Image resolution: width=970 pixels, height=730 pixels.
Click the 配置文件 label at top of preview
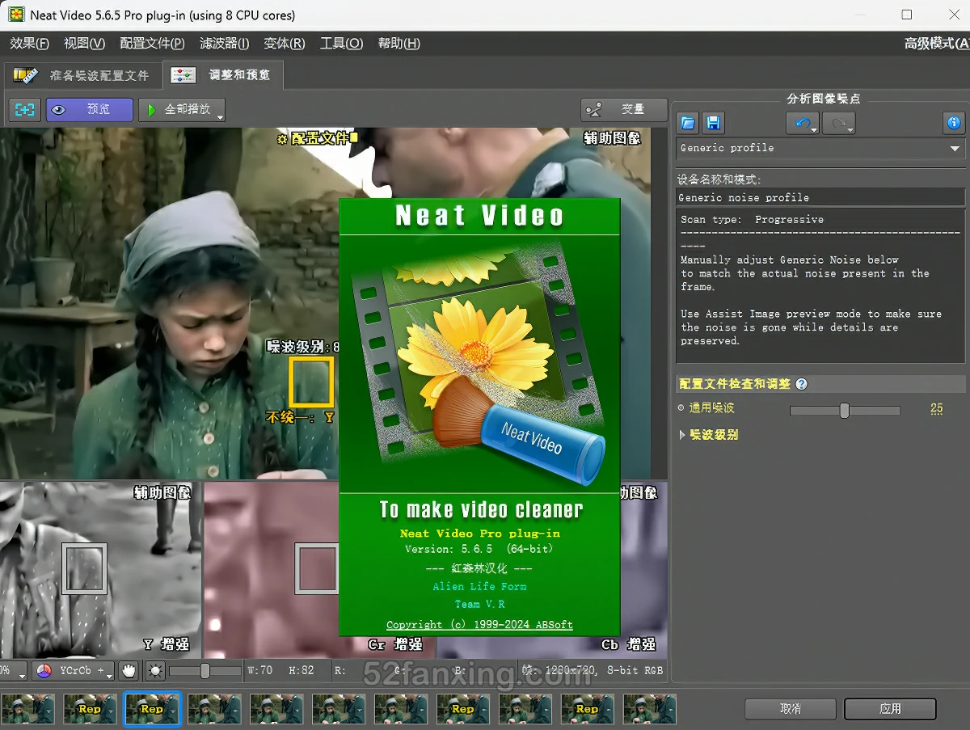[318, 138]
